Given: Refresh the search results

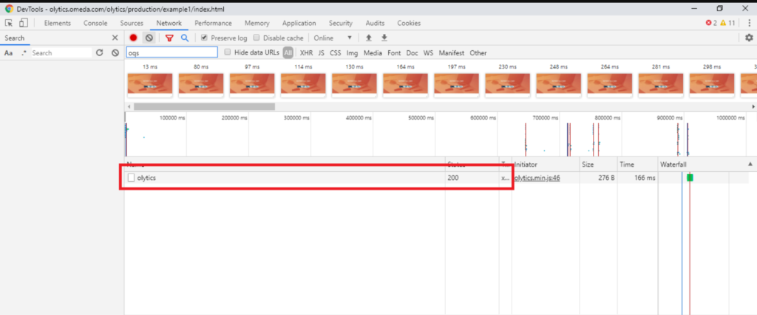Looking at the screenshot, I should click(x=99, y=53).
